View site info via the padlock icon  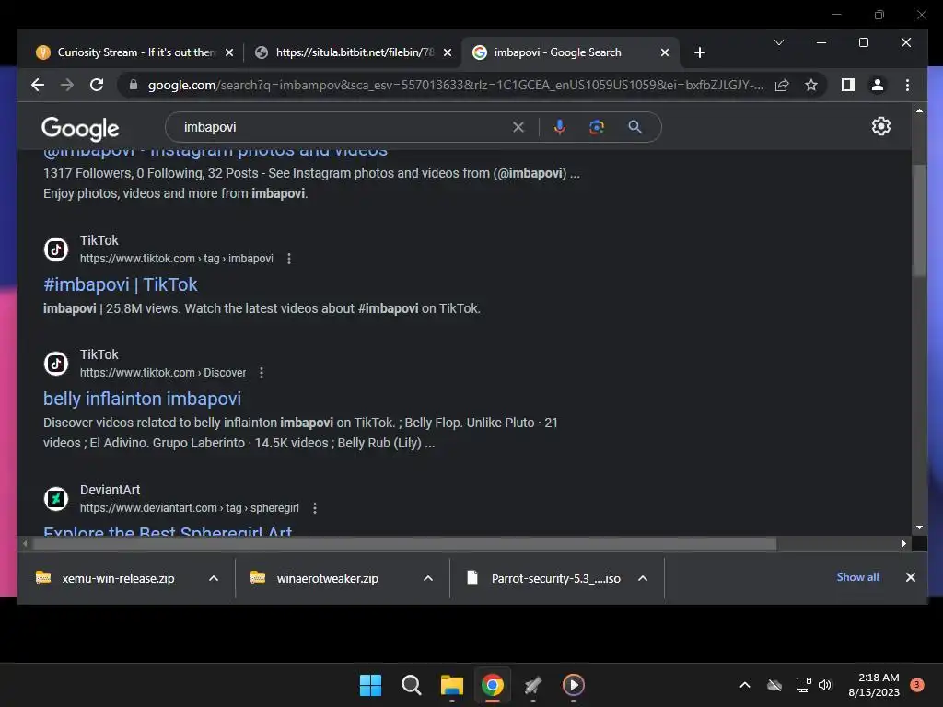134,85
